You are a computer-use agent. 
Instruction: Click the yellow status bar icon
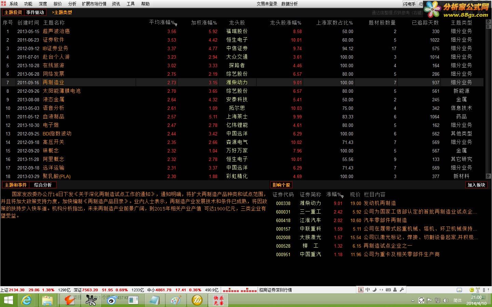coord(472,290)
